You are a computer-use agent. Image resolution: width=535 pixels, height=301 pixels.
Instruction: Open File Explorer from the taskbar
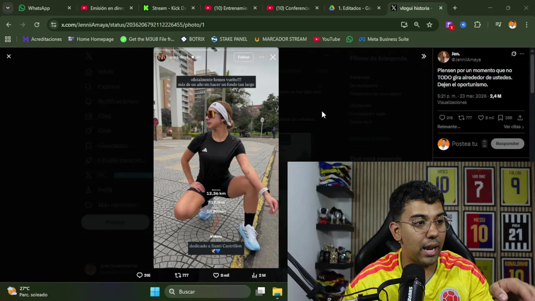[x=277, y=291]
